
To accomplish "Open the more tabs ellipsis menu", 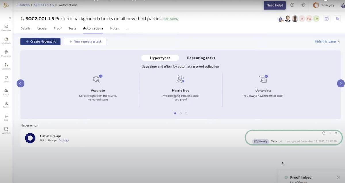I will [x=127, y=29].
